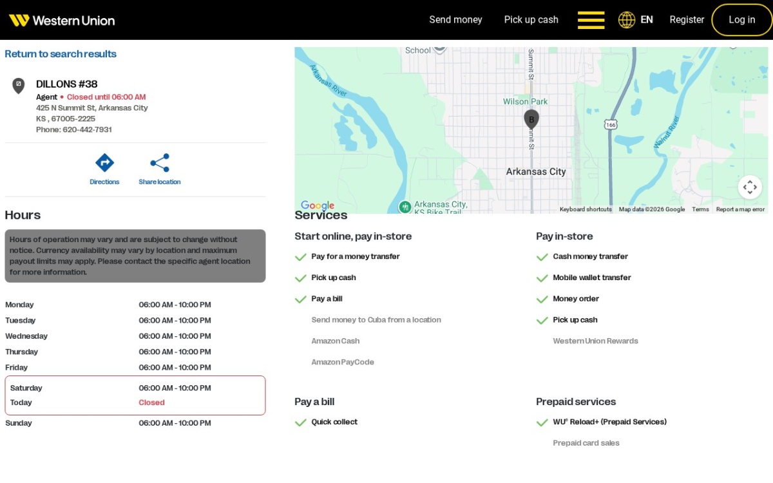The height and width of the screenshot is (483, 773).
Task: Click the highway 166 shield on map
Action: (x=611, y=124)
